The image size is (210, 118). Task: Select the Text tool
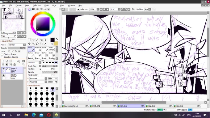pyautogui.click(x=45, y=40)
